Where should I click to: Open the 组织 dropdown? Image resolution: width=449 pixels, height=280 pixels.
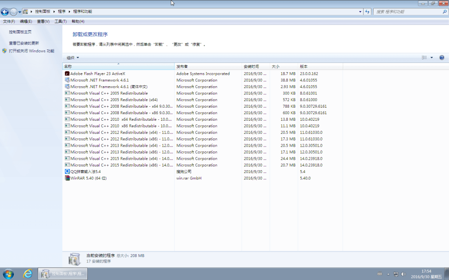click(x=73, y=57)
